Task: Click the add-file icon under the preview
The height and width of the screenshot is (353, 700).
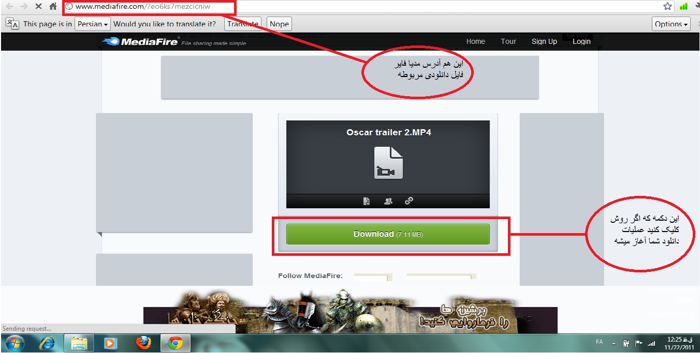Action: (367, 201)
